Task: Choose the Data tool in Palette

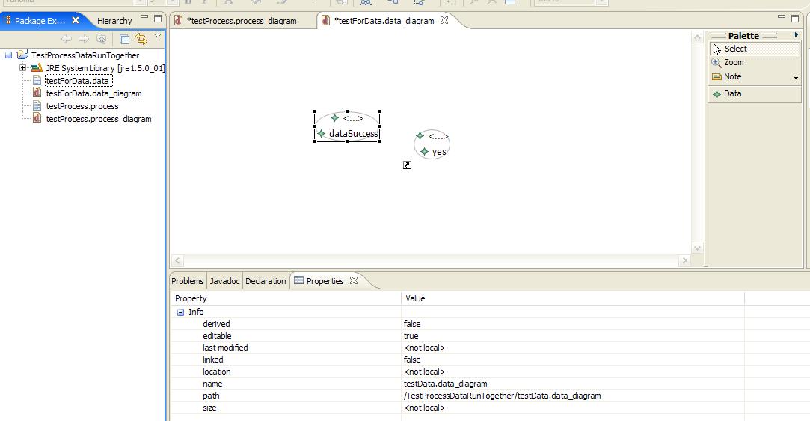Action: (732, 94)
